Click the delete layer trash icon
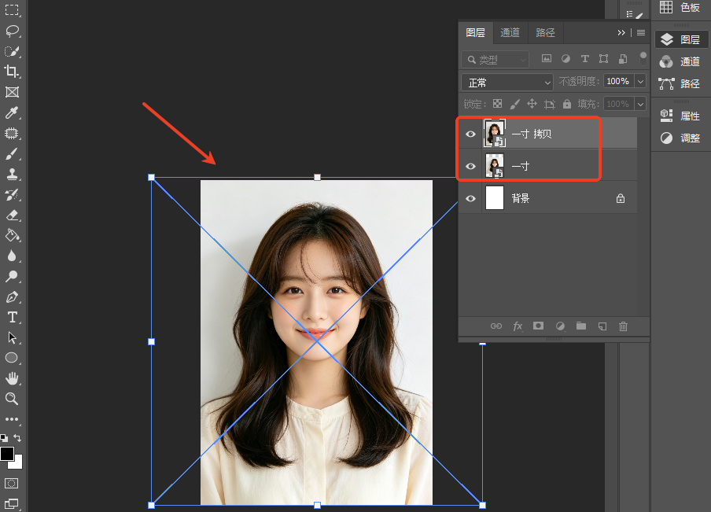 [624, 326]
